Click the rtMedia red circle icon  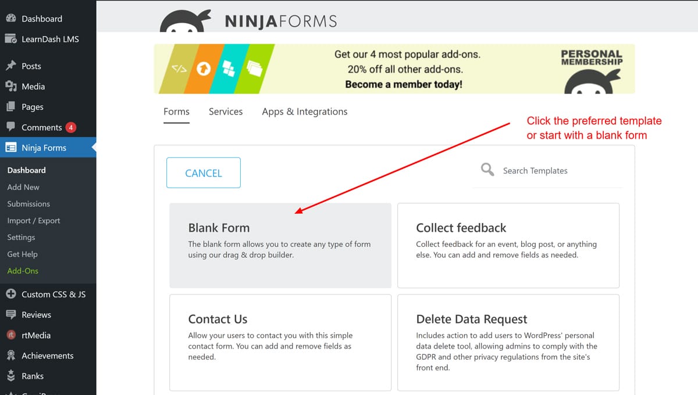[10, 335]
